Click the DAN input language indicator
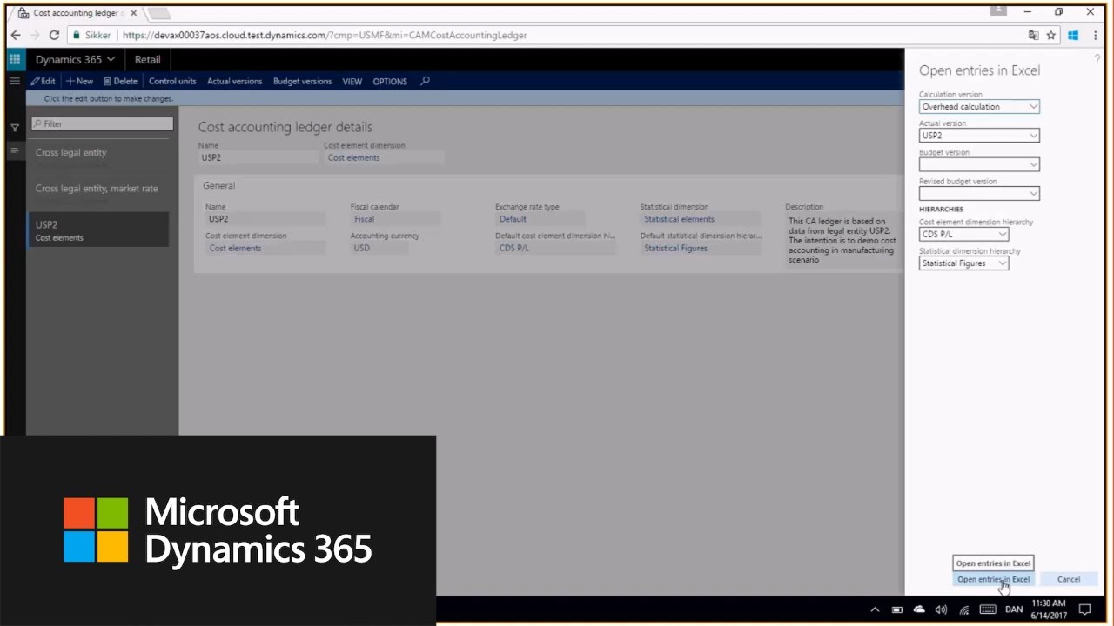 click(x=1014, y=609)
